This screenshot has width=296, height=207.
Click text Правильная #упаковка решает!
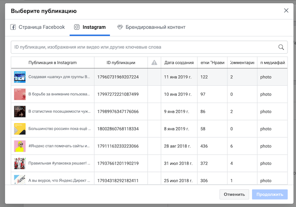coord(59,163)
